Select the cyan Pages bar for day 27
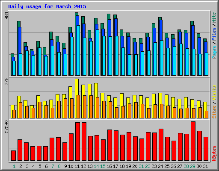This screenshot has width=219, height=171. 181,59
